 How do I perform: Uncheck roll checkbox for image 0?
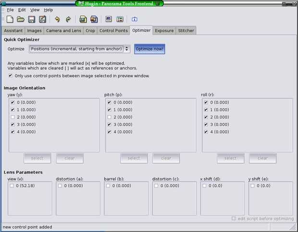click(x=206, y=103)
